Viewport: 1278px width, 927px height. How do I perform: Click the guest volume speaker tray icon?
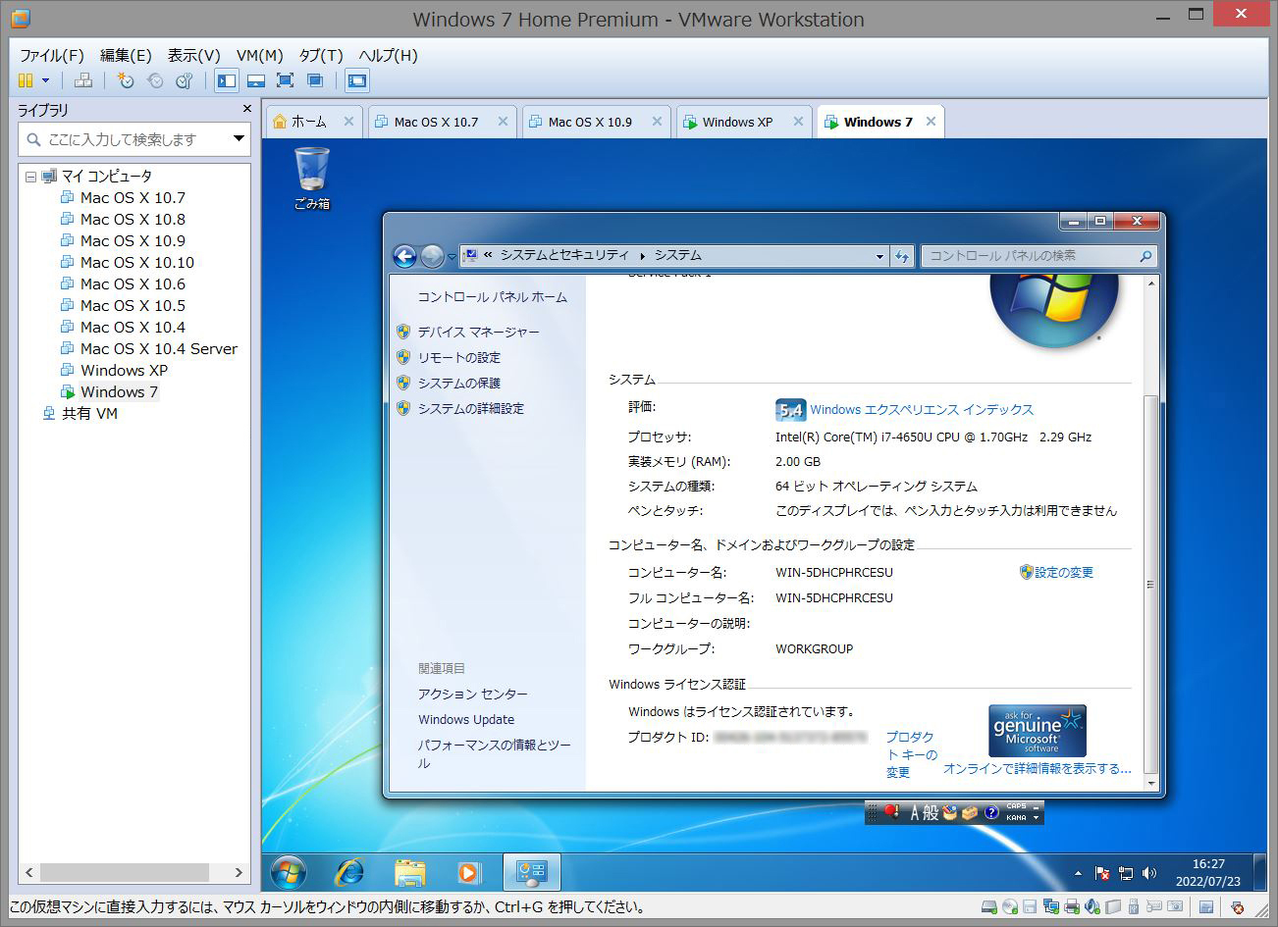click(1149, 872)
